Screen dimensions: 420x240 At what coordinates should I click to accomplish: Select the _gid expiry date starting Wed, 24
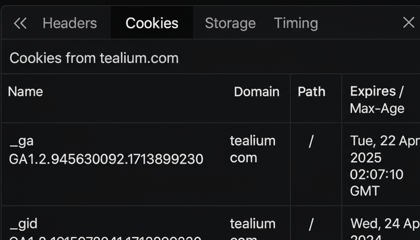pyautogui.click(x=385, y=224)
